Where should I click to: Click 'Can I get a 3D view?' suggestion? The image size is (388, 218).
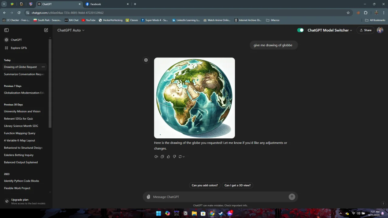point(238,185)
